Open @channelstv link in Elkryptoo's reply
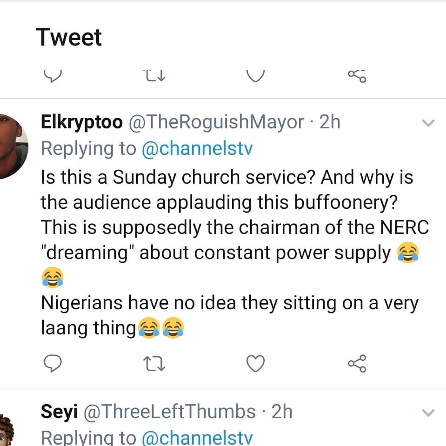This screenshot has height=446, width=446. 197,148
